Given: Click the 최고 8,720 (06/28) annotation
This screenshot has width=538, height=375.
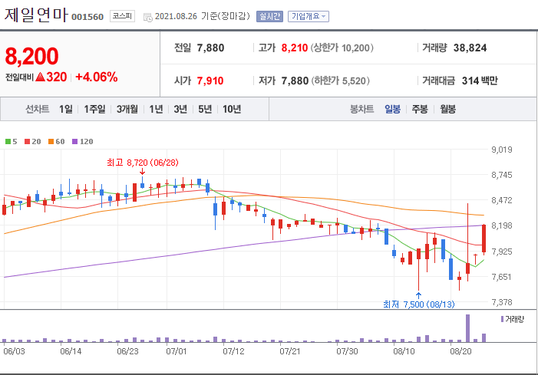Looking at the screenshot, I should tap(143, 162).
